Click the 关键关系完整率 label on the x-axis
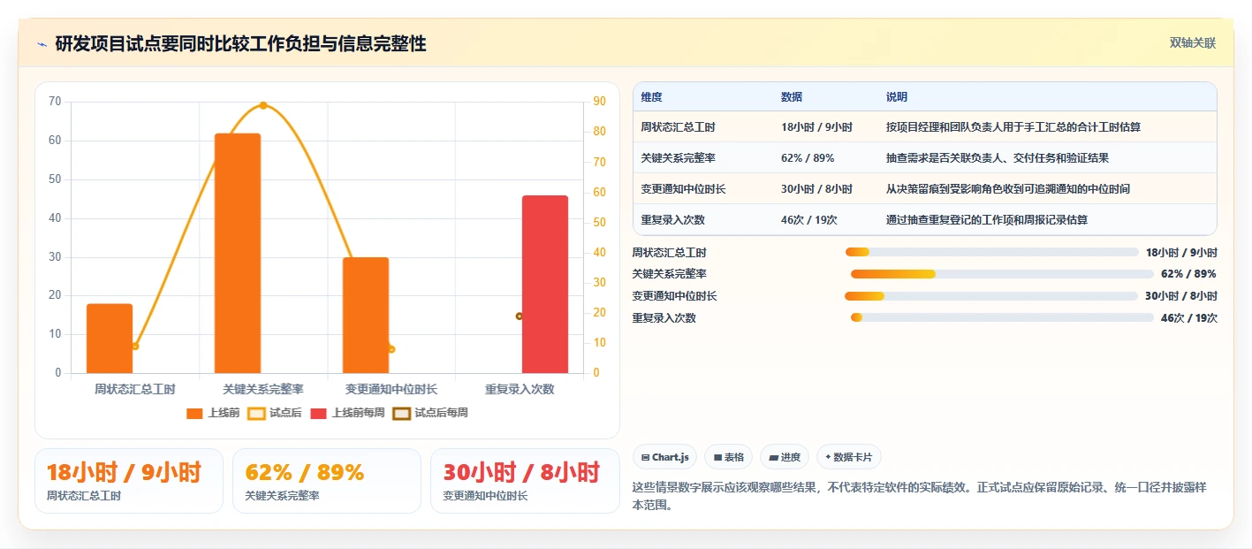 coord(263,389)
